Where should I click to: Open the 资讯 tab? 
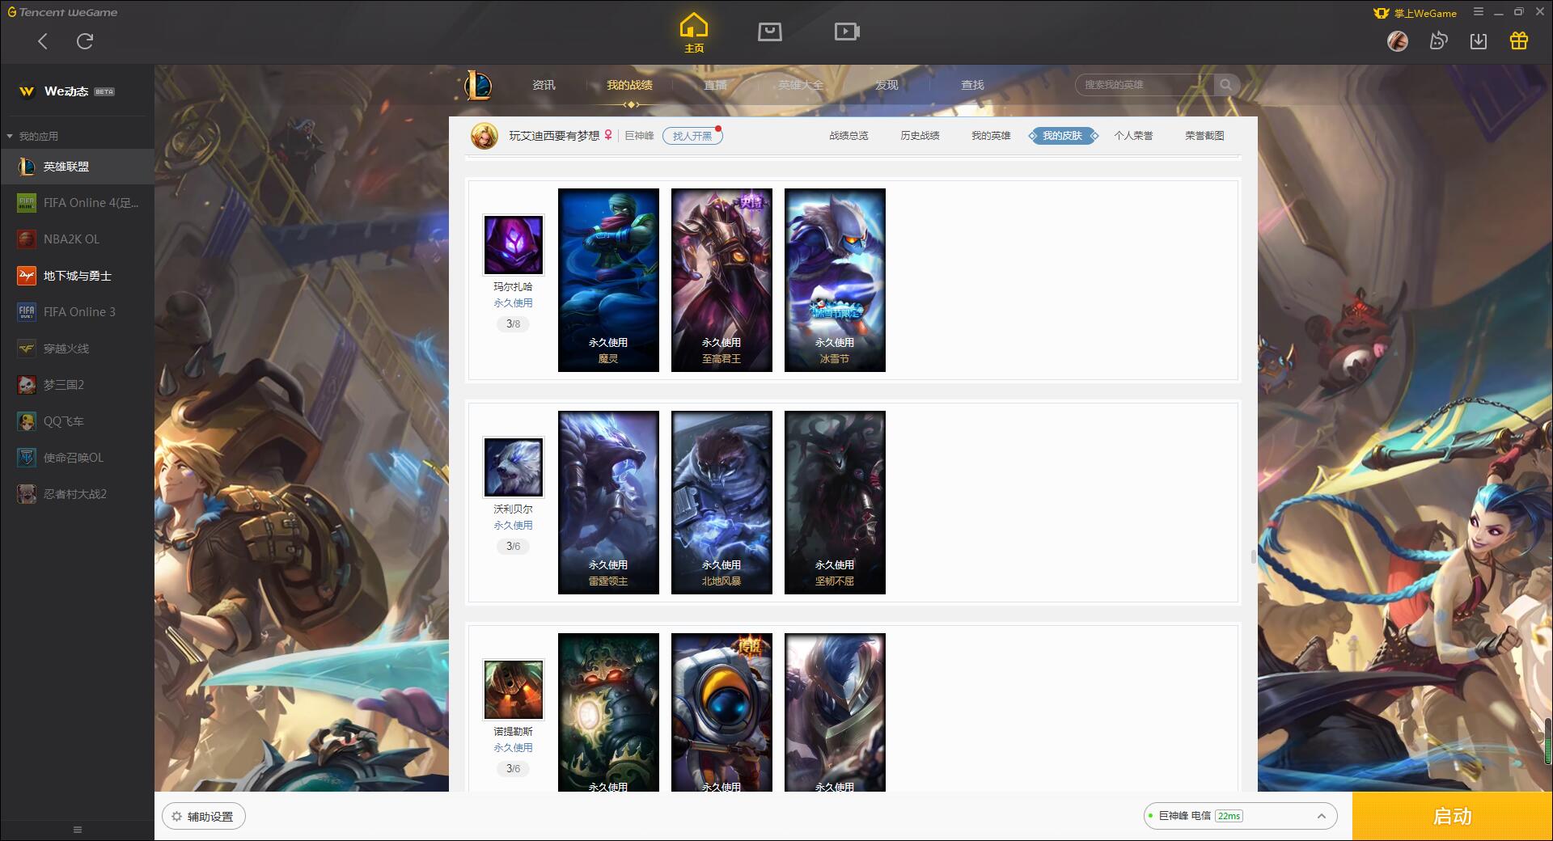point(544,85)
